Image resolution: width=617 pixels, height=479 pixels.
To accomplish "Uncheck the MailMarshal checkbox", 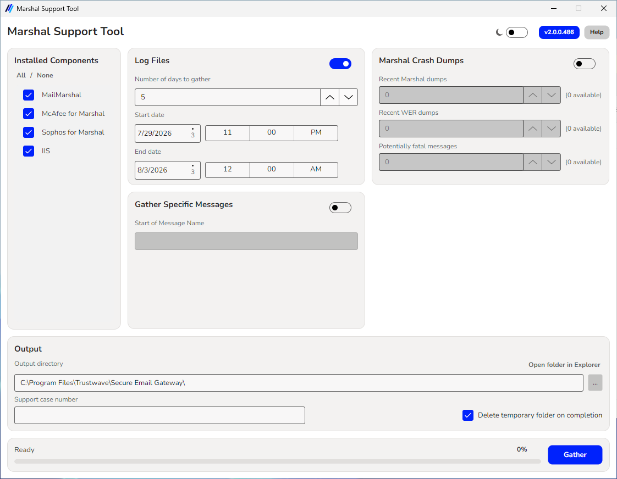I will point(29,94).
